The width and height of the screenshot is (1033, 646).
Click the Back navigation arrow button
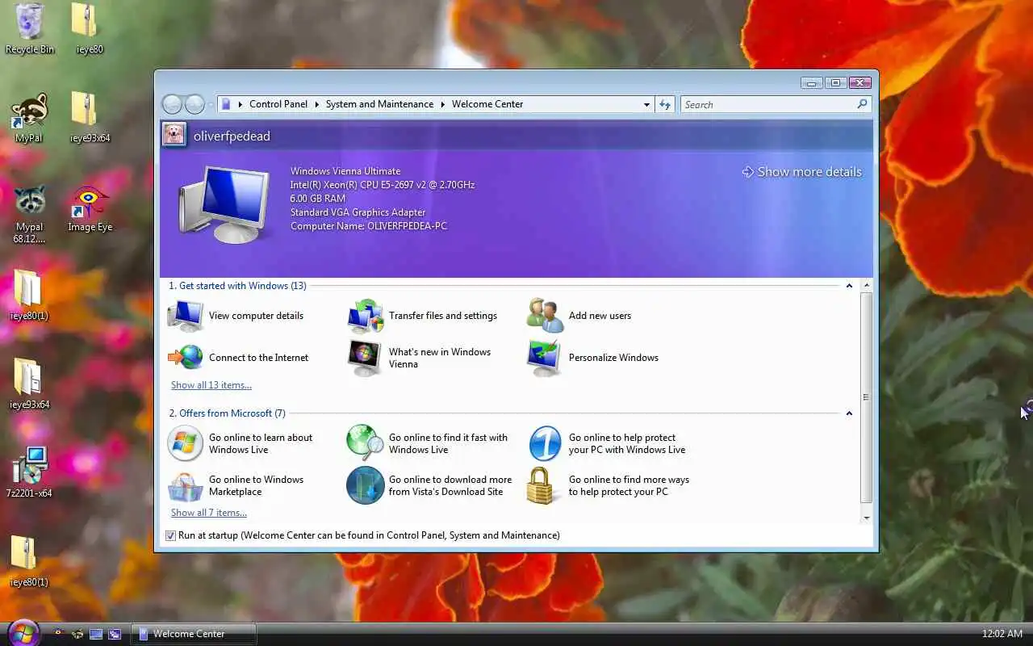[172, 104]
